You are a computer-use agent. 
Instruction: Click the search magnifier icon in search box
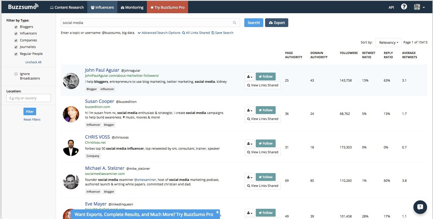234,22
